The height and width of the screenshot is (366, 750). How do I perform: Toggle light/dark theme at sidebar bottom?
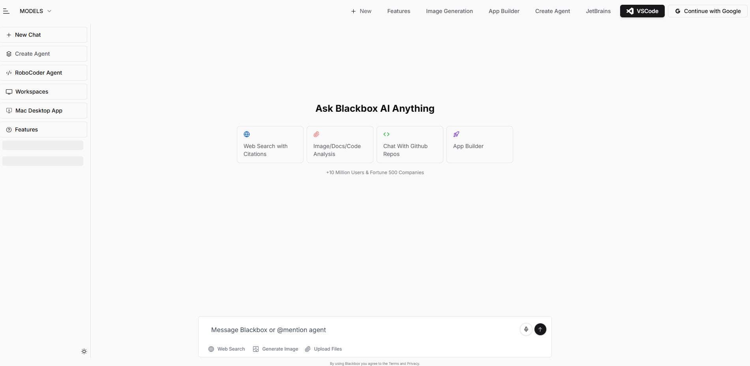pyautogui.click(x=84, y=351)
